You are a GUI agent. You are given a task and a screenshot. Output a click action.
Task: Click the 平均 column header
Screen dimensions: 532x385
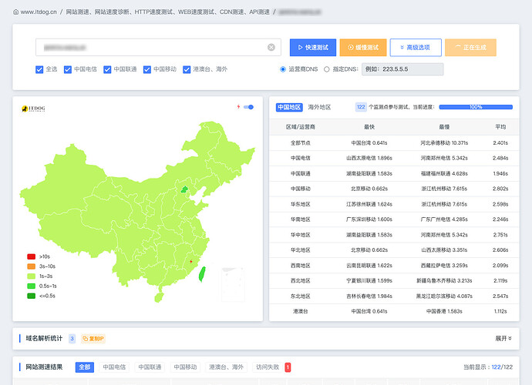coord(500,127)
